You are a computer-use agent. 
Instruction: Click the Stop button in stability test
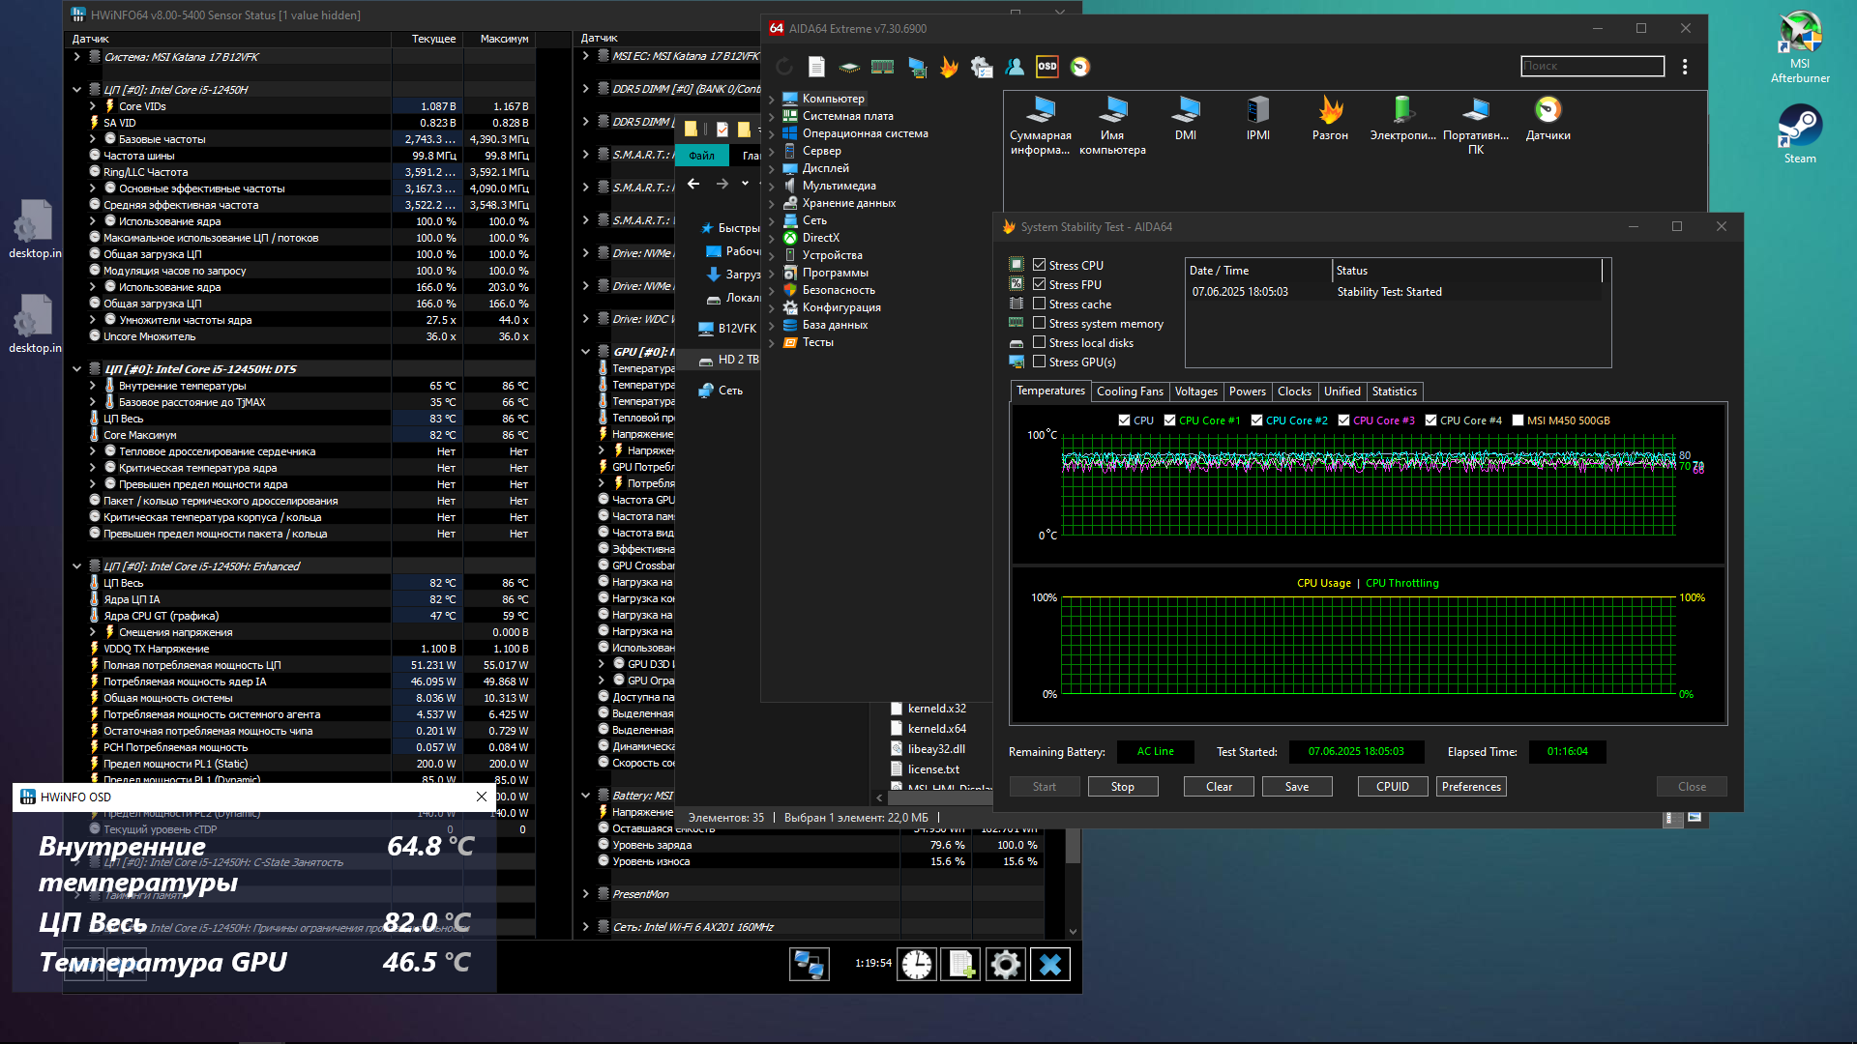(1122, 787)
